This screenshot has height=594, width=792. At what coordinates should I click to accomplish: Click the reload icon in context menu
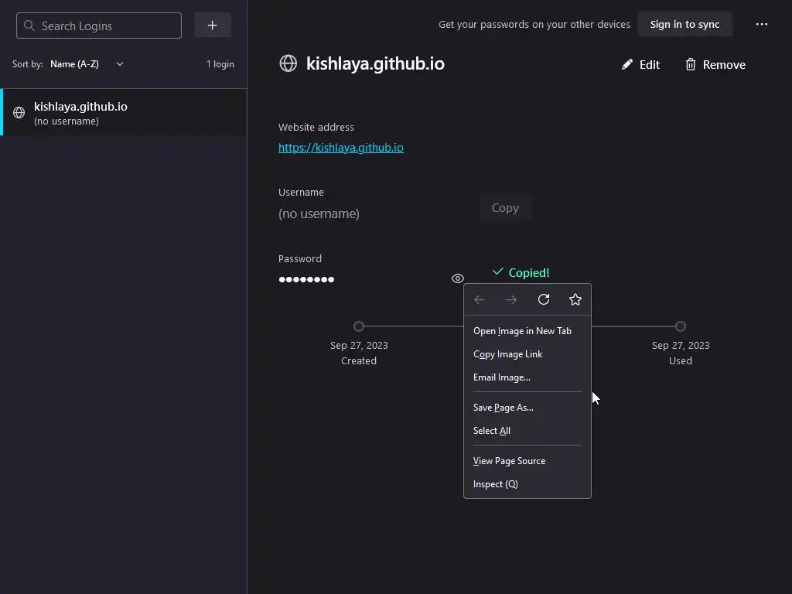click(x=544, y=299)
